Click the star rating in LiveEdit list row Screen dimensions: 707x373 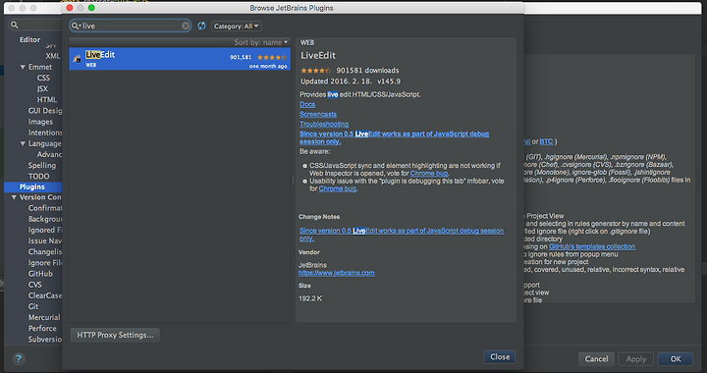(272, 57)
